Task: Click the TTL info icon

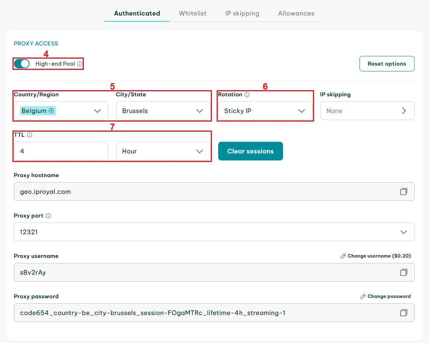Action: pos(30,135)
